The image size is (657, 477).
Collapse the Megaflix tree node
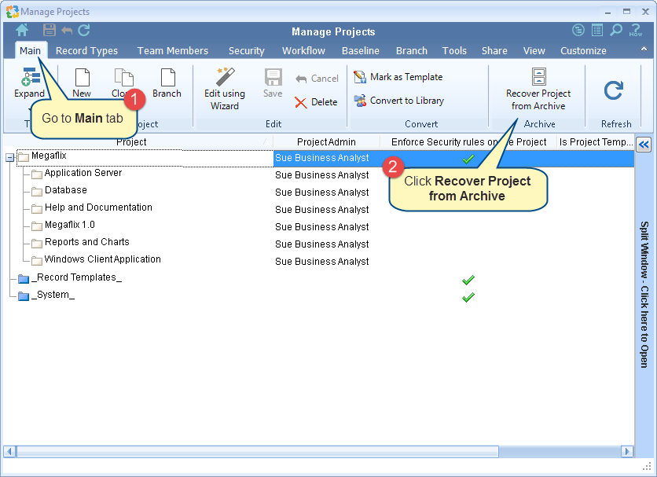pos(9,158)
